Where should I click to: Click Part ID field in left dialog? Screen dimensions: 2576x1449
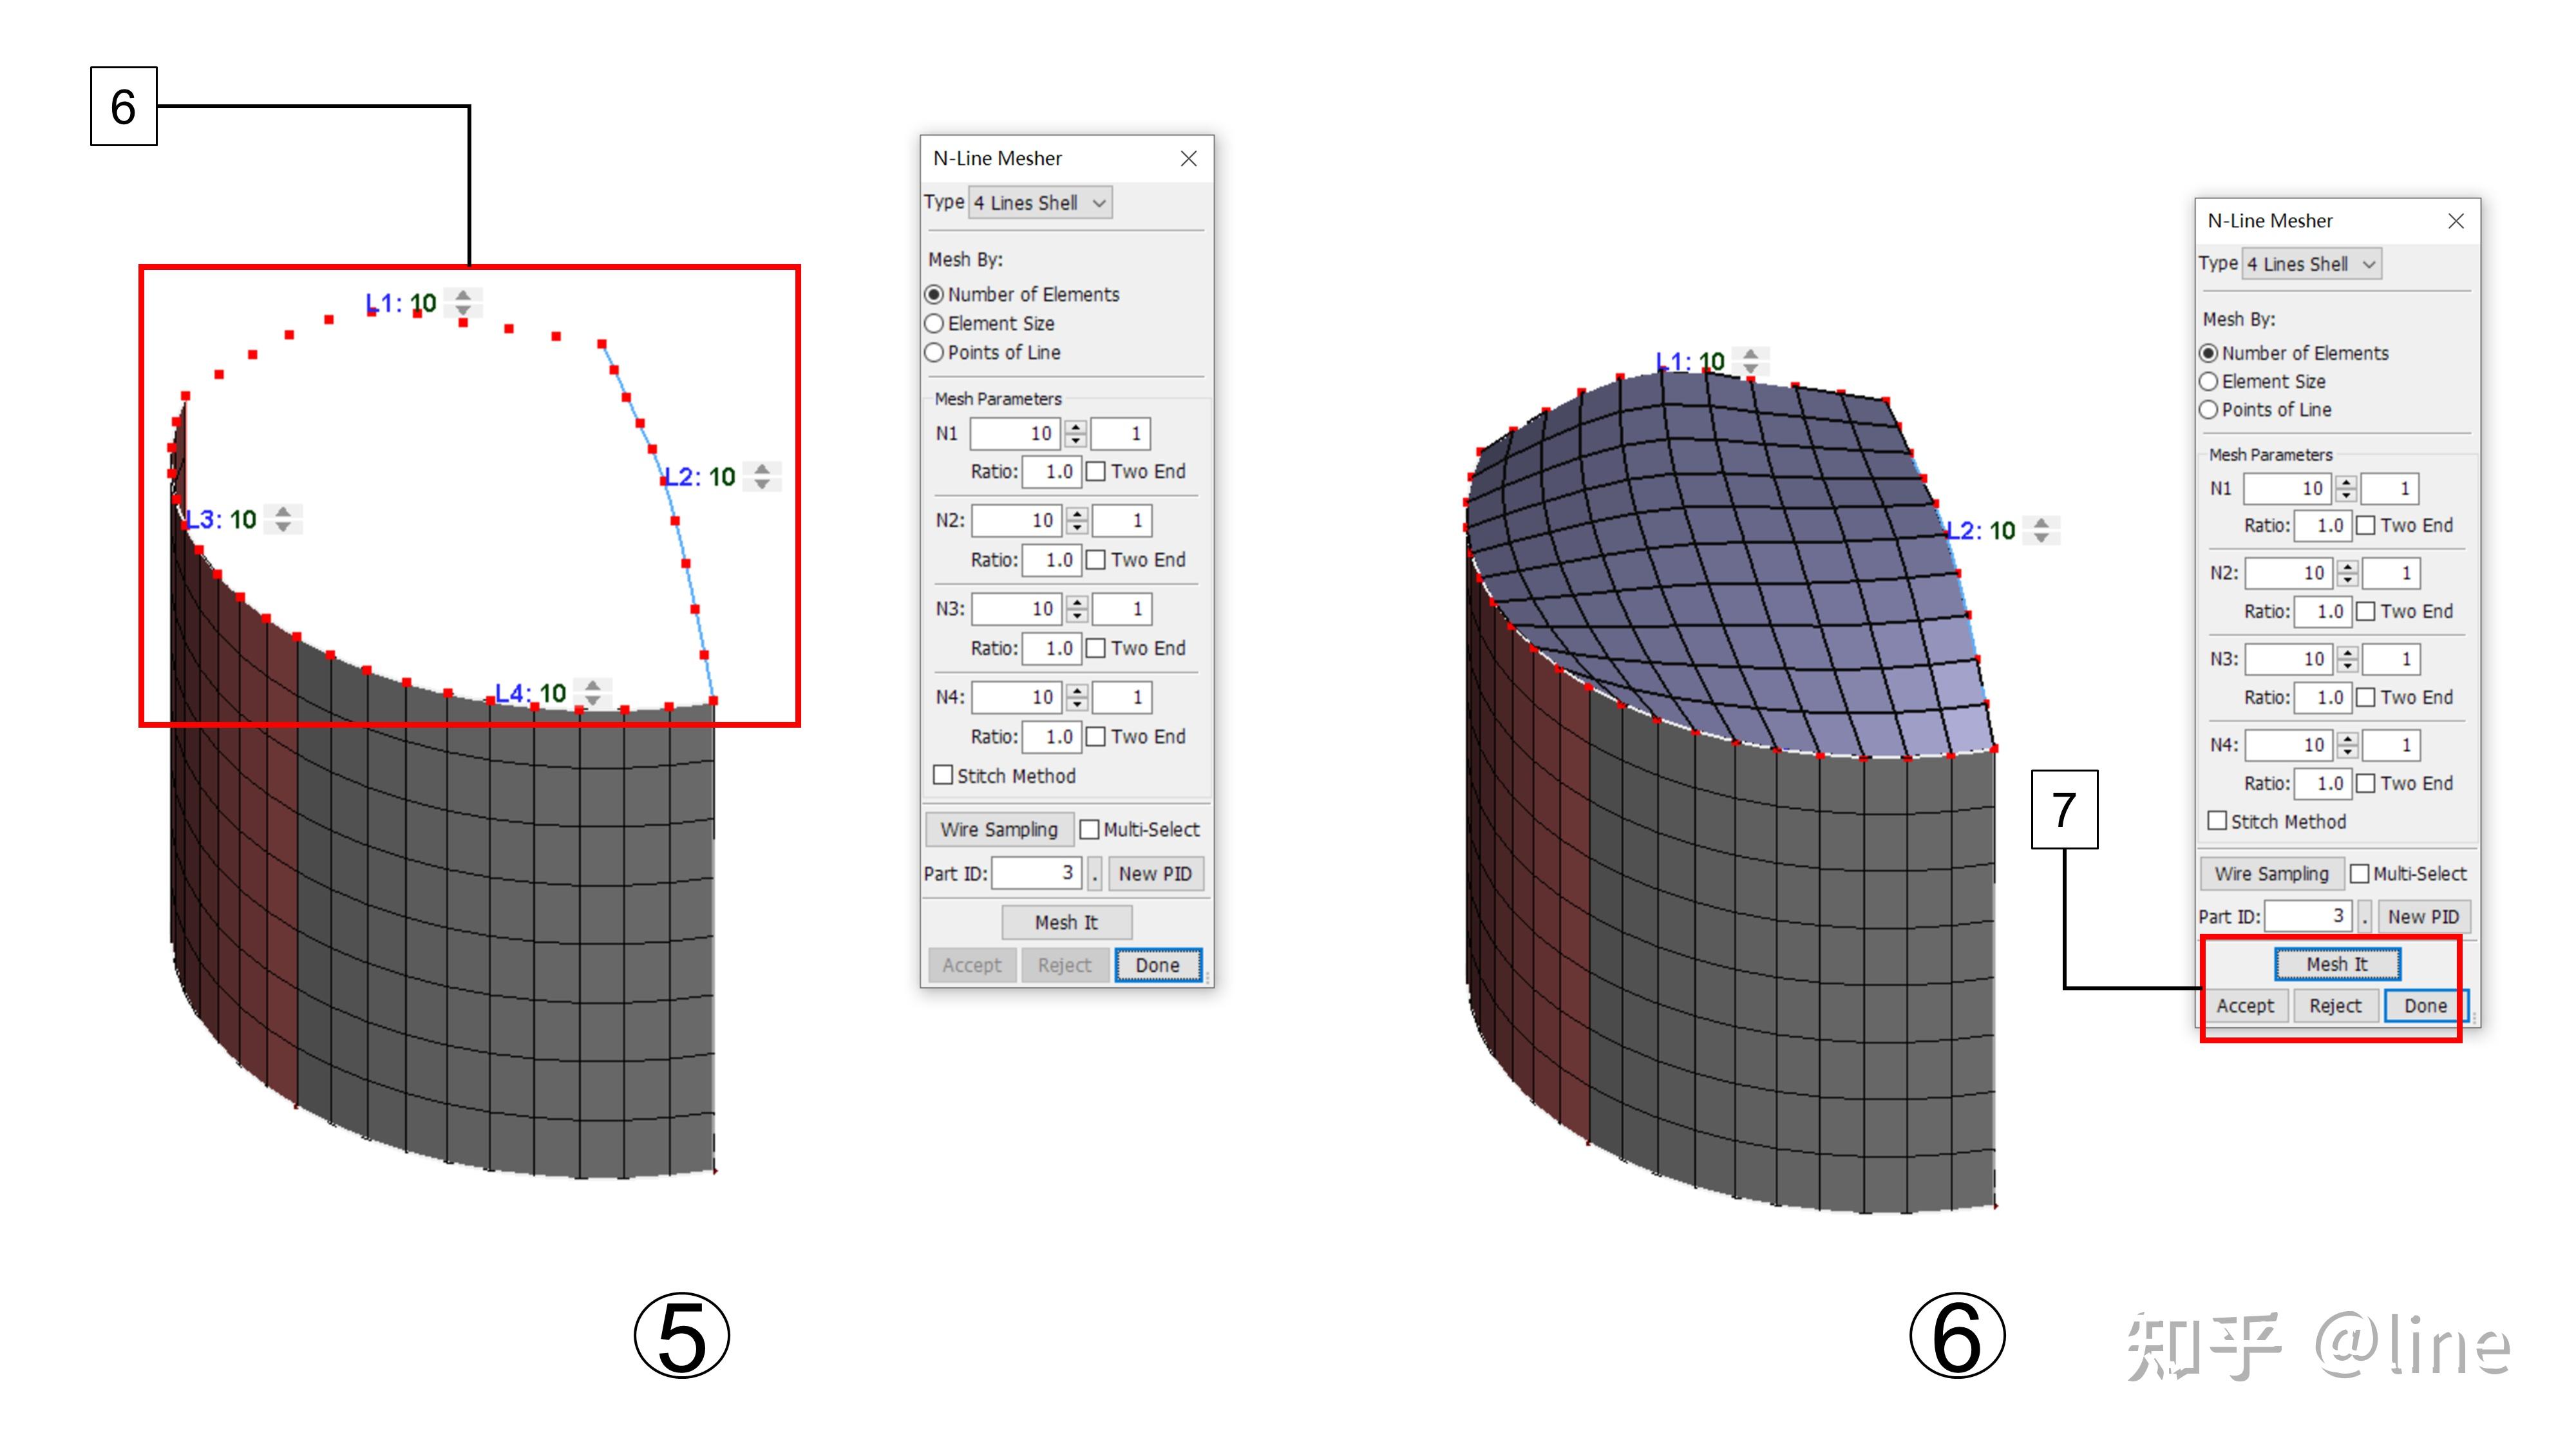[x=1036, y=873]
